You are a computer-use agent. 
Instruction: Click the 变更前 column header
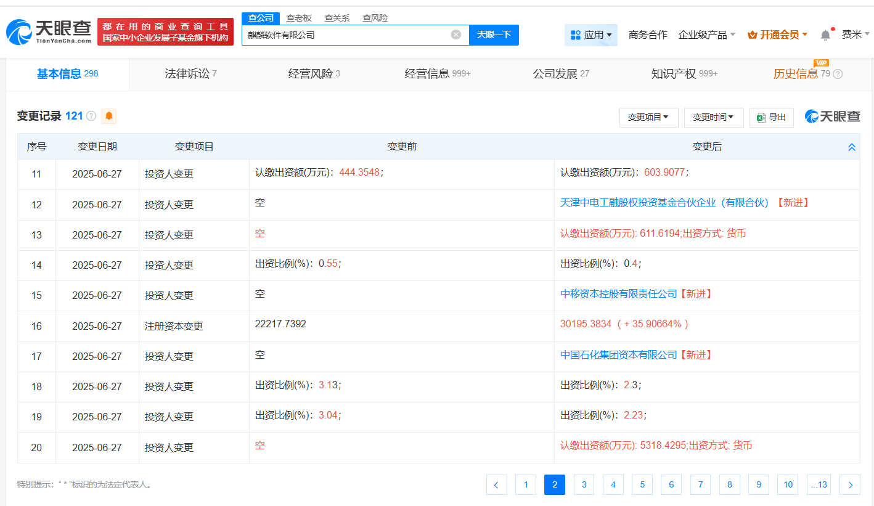tap(402, 147)
